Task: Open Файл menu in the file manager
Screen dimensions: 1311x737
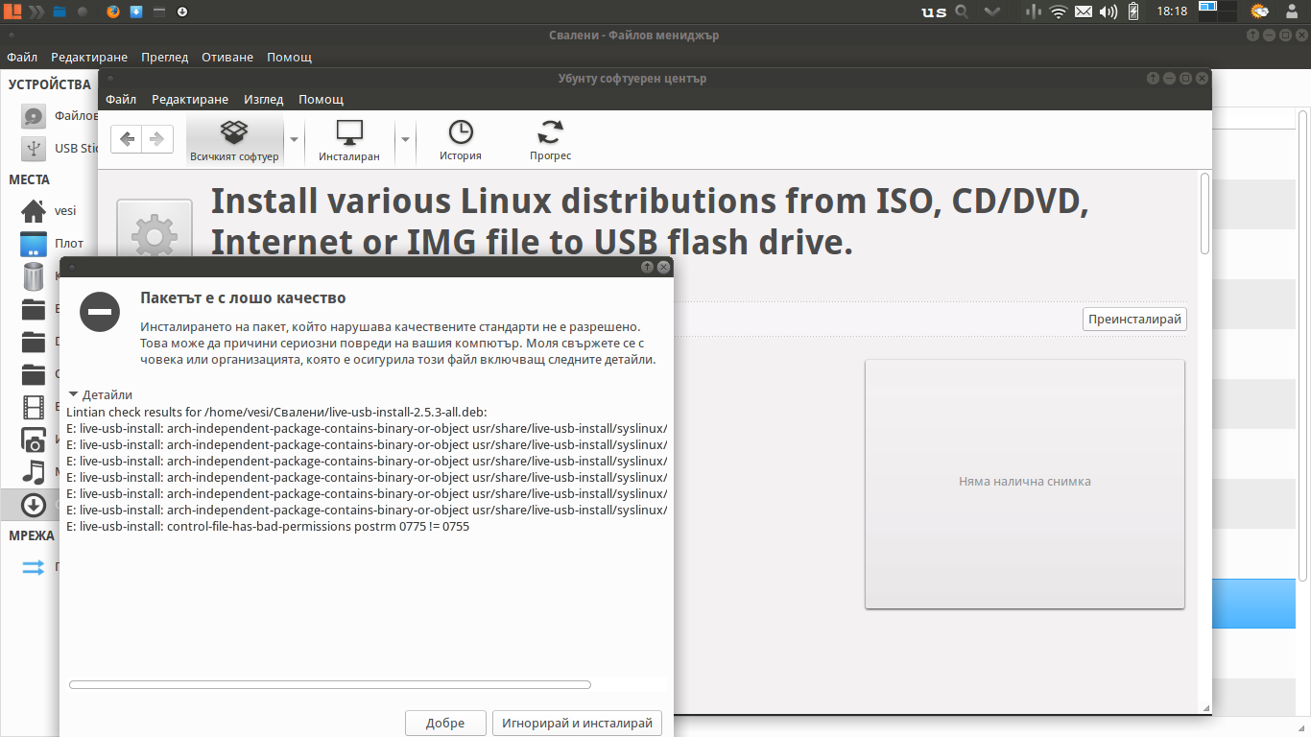Action: 22,57
